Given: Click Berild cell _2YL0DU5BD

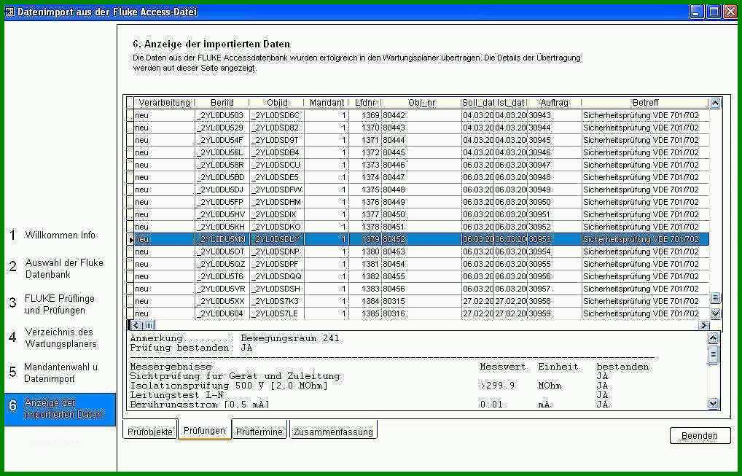Looking at the screenshot, I should pyautogui.click(x=222, y=177).
